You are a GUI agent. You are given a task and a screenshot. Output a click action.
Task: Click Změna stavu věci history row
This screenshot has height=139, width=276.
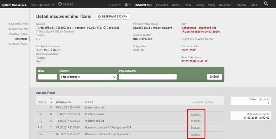point(130,108)
